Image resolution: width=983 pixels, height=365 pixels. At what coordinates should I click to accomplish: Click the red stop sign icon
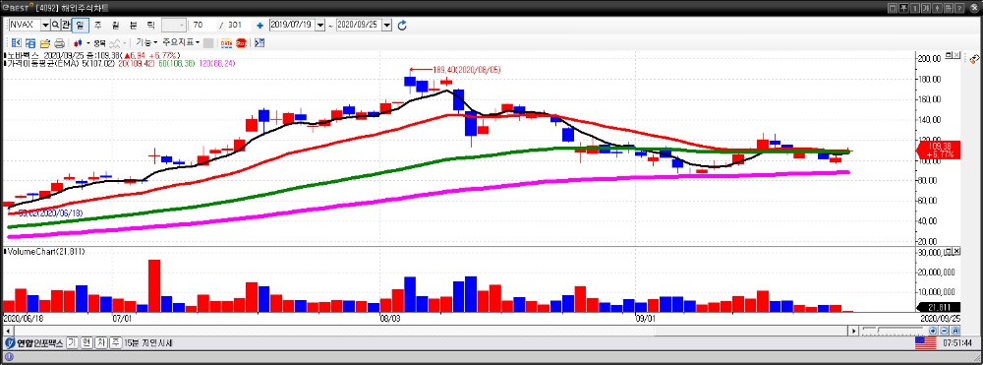point(242,43)
